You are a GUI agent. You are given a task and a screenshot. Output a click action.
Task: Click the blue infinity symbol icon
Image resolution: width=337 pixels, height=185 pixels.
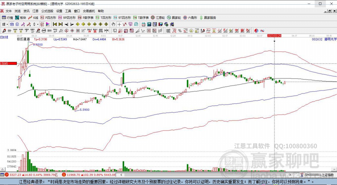coord(262,31)
